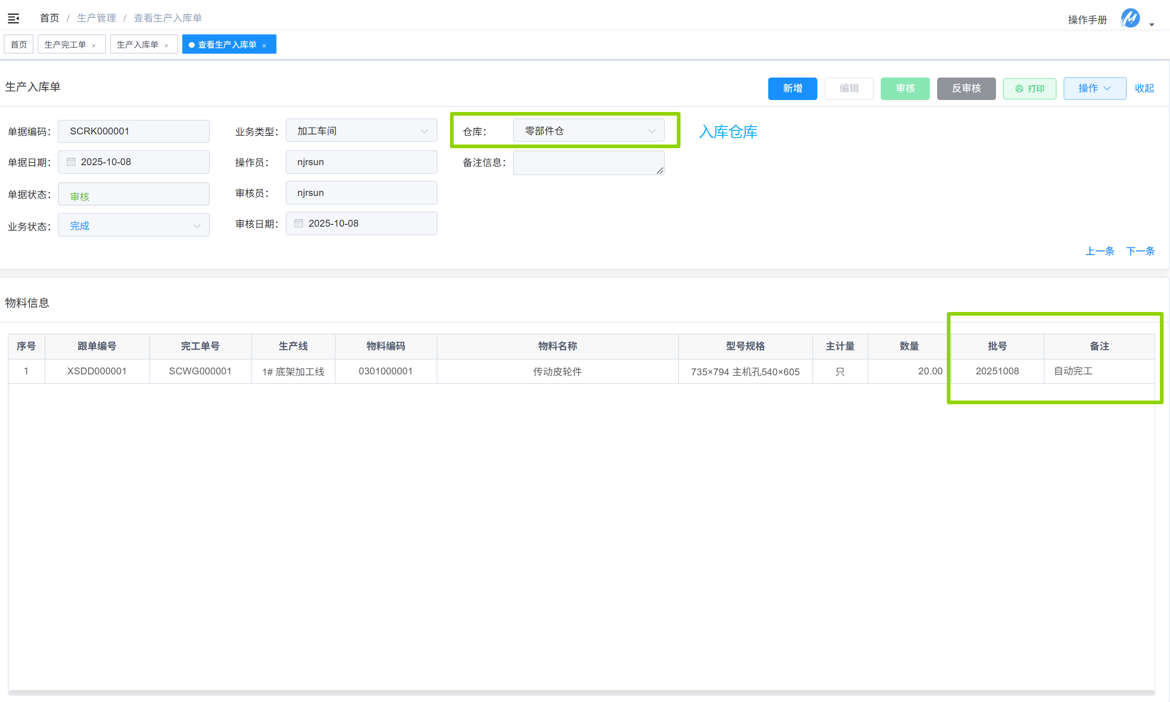Click the 下一条 link
Screen dimensions: 1170x702
pyautogui.click(x=1140, y=251)
